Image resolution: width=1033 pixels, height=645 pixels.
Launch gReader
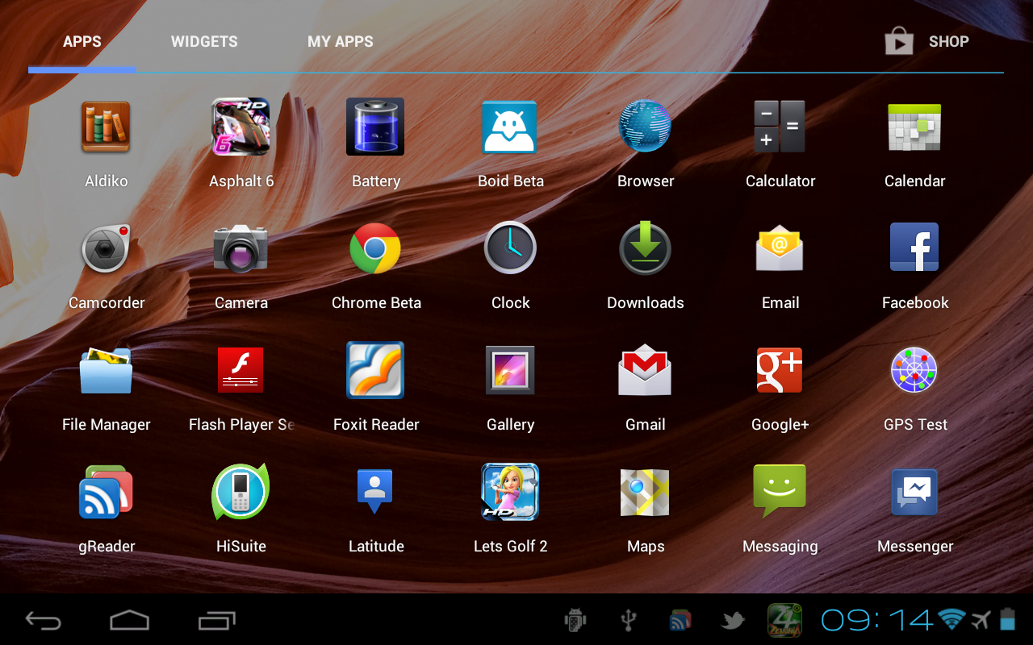(106, 493)
